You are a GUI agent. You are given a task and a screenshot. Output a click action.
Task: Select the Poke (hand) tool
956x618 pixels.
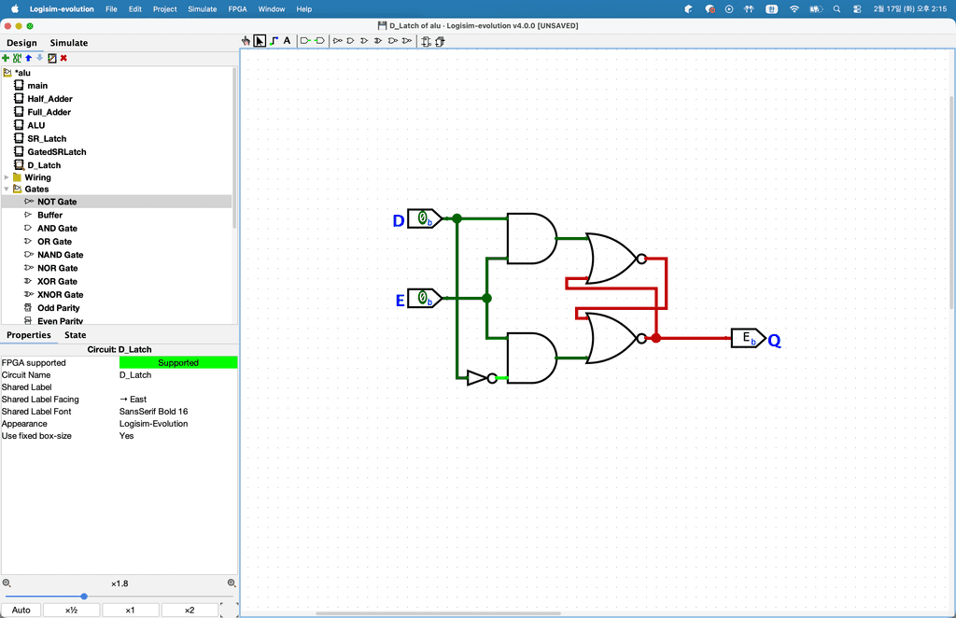click(246, 41)
